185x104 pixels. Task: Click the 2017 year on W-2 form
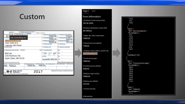tap(38, 72)
